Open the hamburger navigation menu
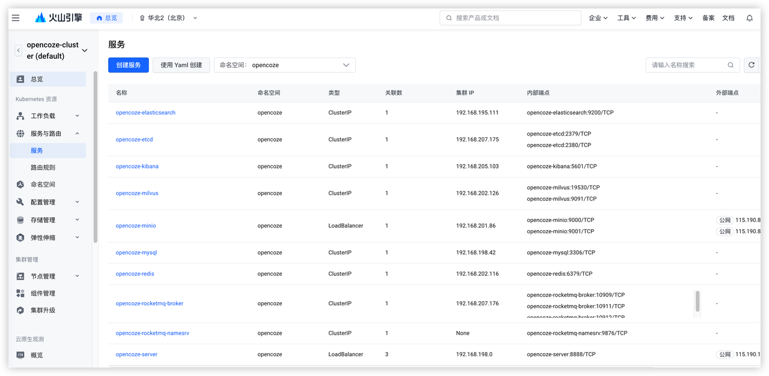This screenshot has width=769, height=376. tap(16, 18)
